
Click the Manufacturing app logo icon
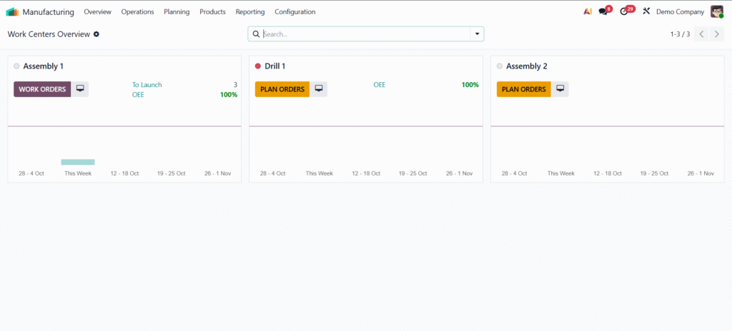click(12, 11)
